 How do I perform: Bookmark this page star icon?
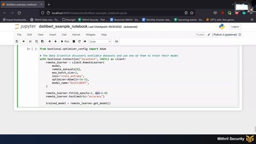tap(192, 13)
